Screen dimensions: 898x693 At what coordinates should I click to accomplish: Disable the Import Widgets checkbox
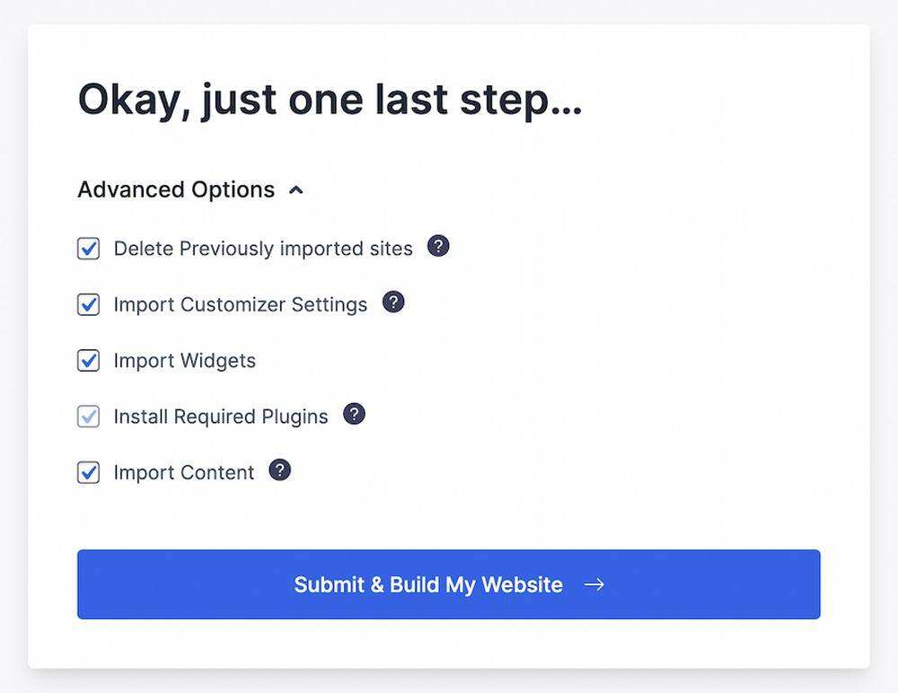[x=88, y=361]
